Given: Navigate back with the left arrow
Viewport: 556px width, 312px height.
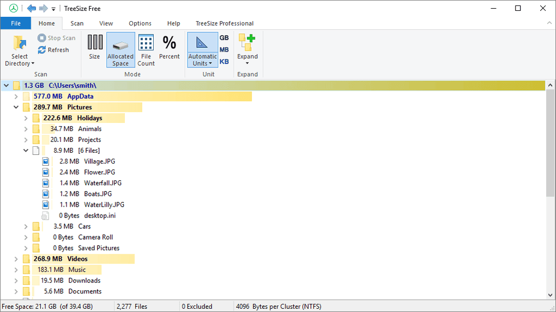Looking at the screenshot, I should [x=32, y=8].
